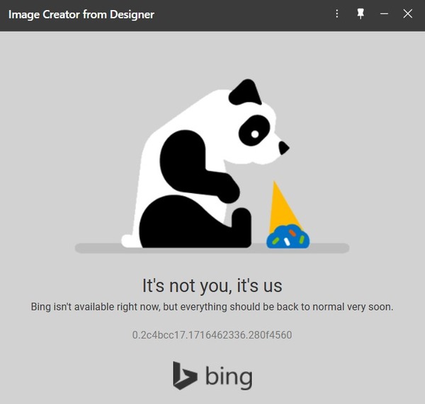Click the "Image Creator from Designer" title
The height and width of the screenshot is (404, 425).
(x=81, y=14)
